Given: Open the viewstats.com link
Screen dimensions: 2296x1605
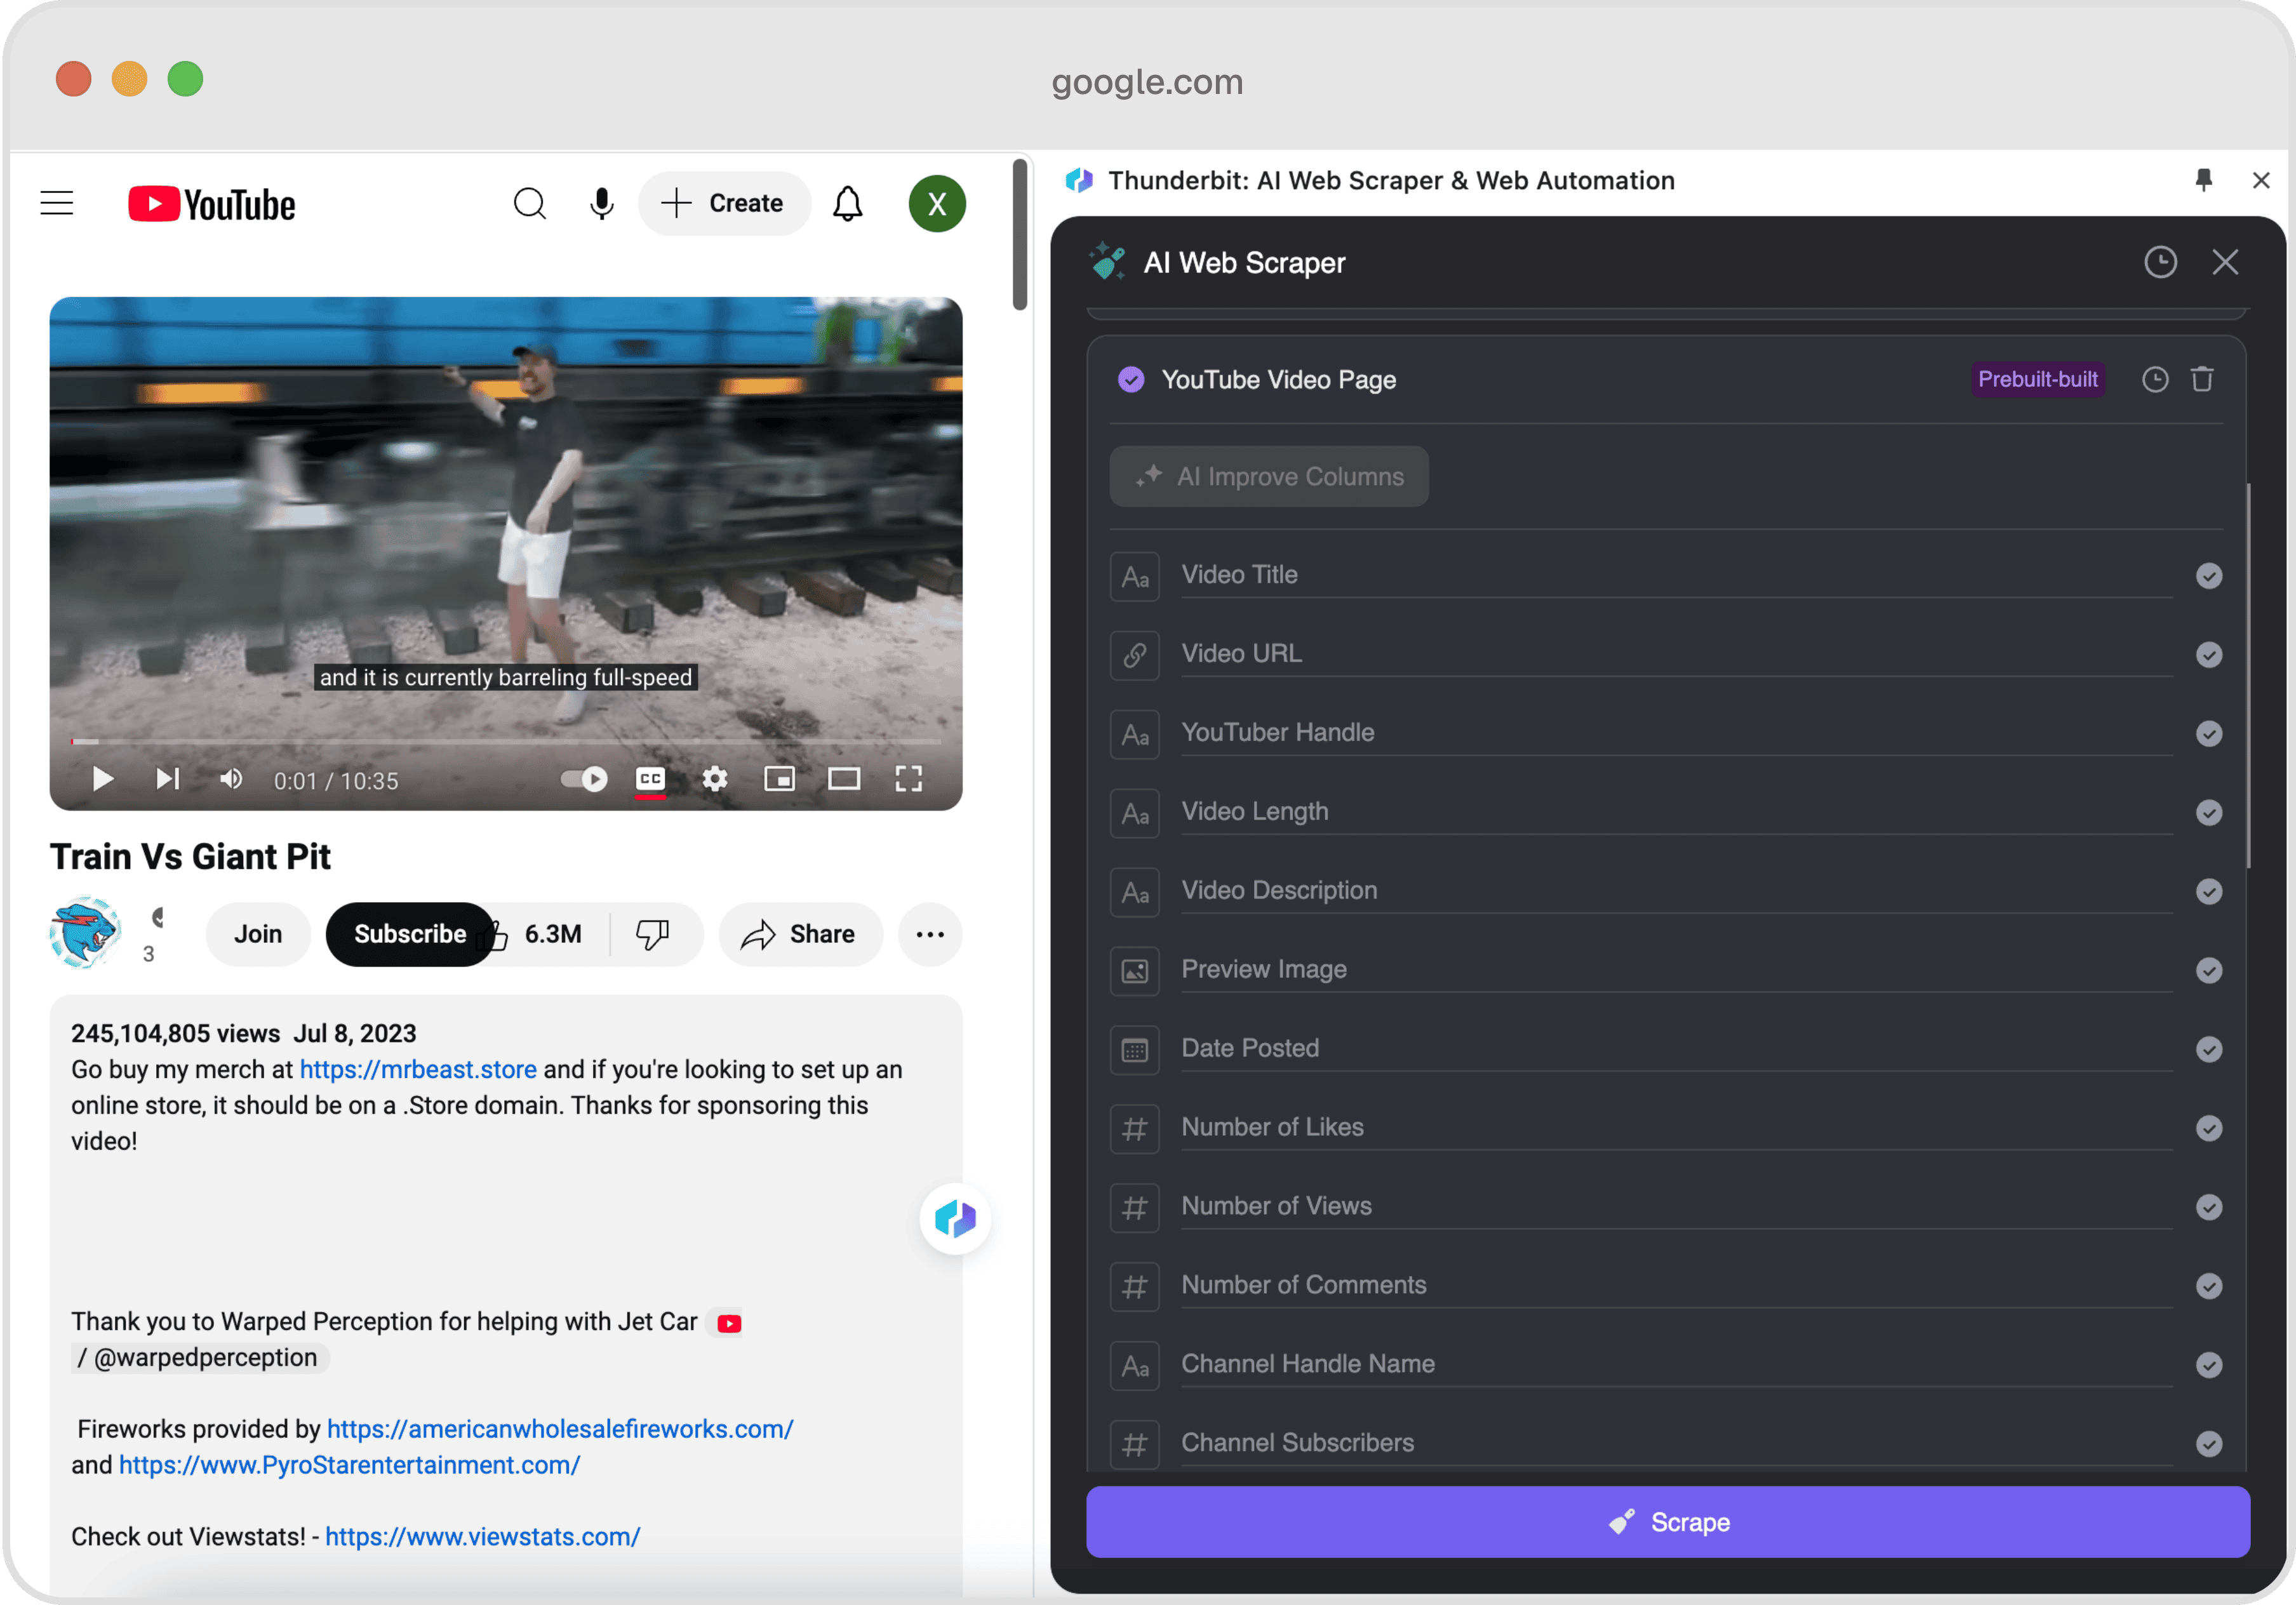Looking at the screenshot, I should coord(482,1537).
